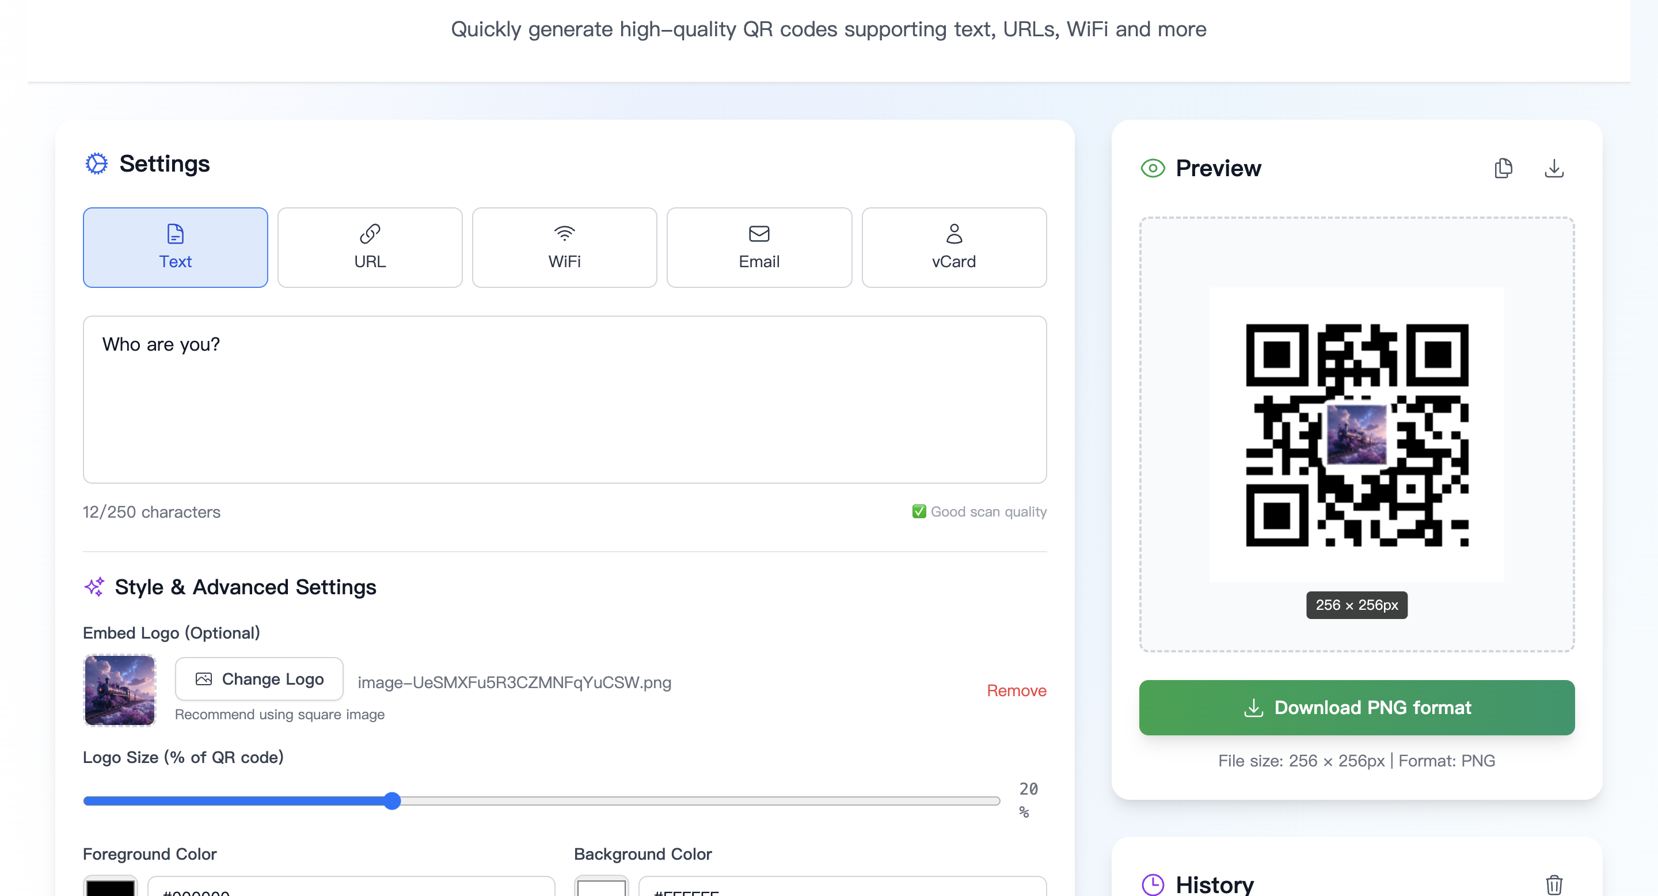This screenshot has width=1658, height=896.
Task: Click the Good scan quality checkmark
Action: click(x=919, y=511)
